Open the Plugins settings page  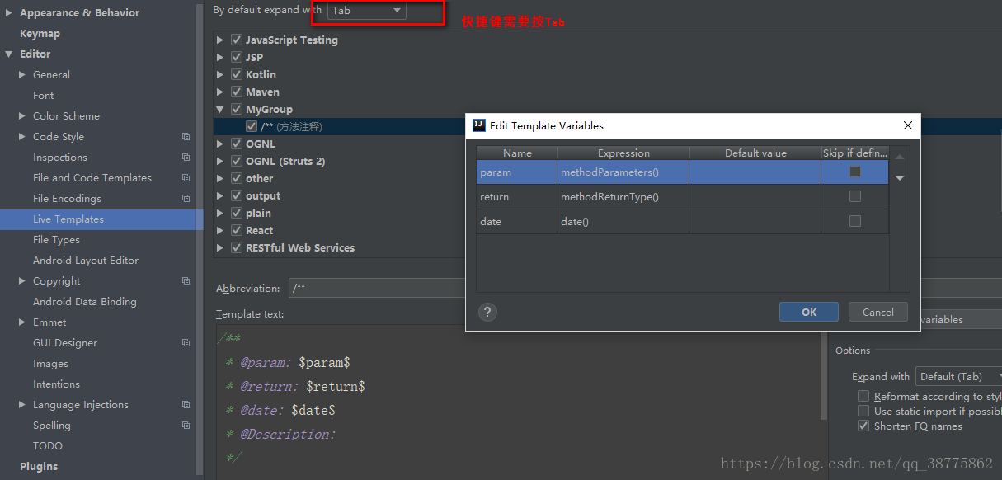[39, 467]
